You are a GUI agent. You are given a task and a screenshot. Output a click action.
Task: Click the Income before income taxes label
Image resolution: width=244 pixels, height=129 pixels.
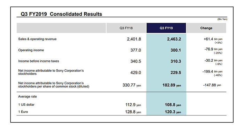39,61
